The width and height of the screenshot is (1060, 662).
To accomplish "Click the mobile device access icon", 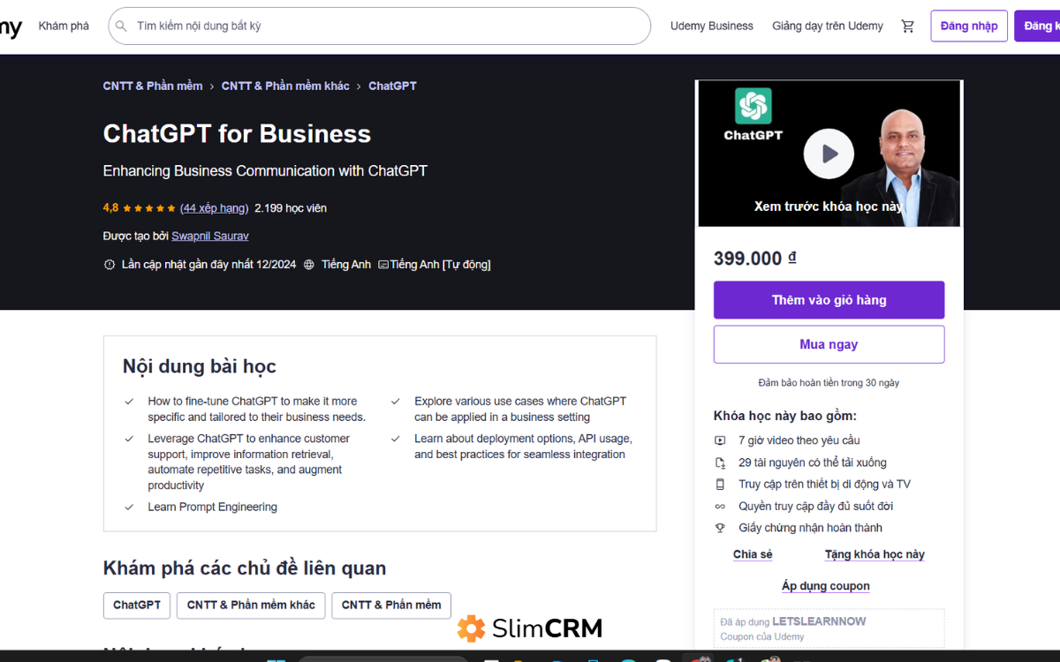I will 720,485.
